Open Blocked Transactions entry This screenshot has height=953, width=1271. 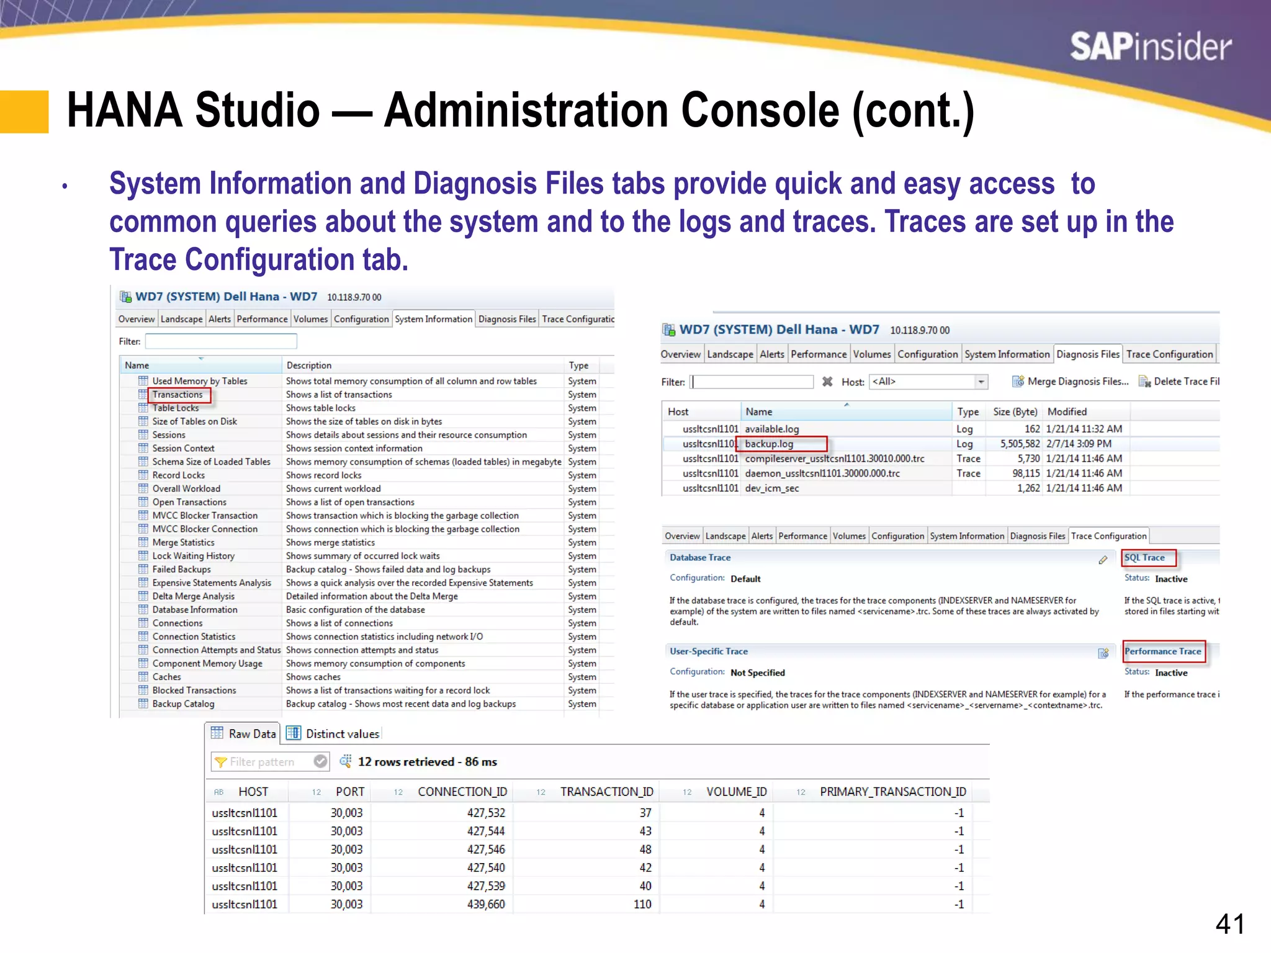194,691
